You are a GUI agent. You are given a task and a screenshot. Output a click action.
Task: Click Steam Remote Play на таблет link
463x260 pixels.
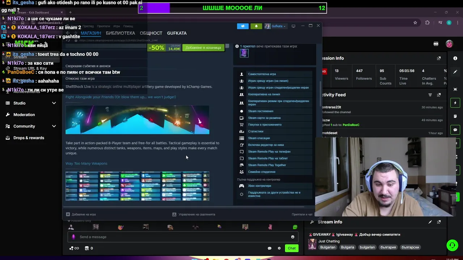tap(268, 158)
